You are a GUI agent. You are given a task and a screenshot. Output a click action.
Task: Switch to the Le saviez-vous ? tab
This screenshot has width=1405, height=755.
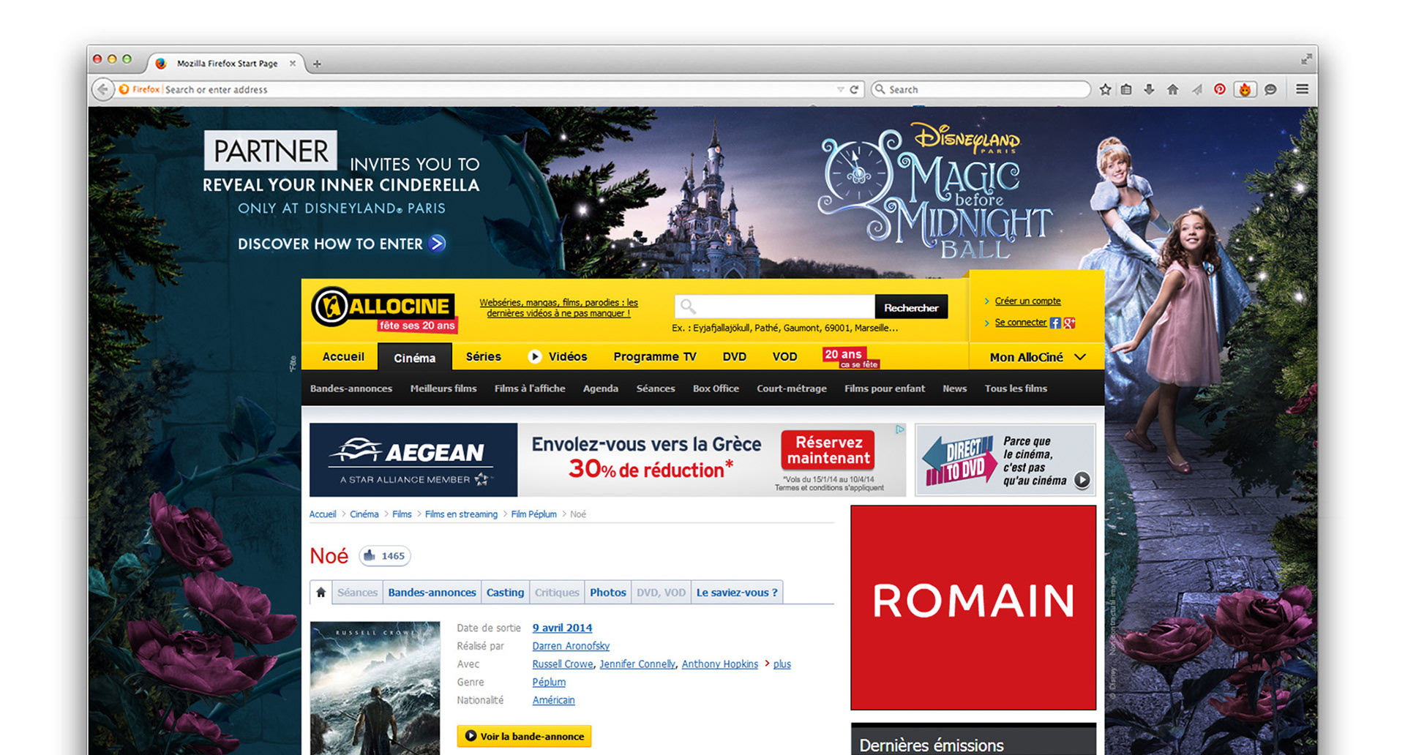pos(737,593)
